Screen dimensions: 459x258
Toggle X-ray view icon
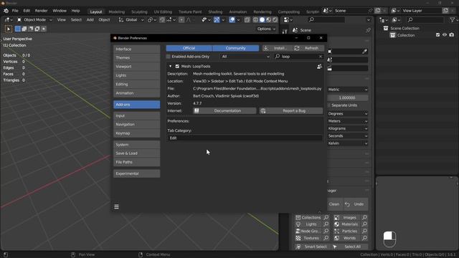click(x=247, y=20)
